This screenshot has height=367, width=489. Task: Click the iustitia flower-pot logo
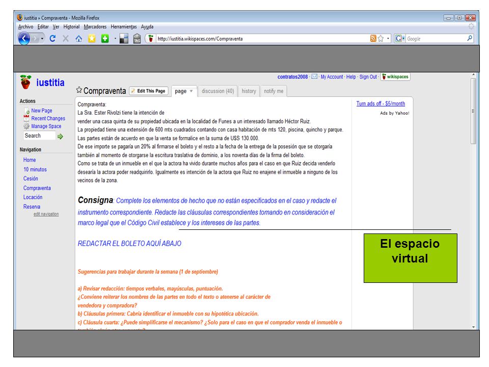pyautogui.click(x=25, y=82)
